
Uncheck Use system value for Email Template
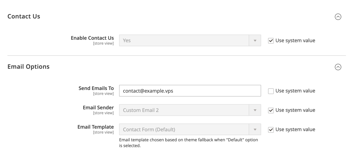(x=271, y=129)
